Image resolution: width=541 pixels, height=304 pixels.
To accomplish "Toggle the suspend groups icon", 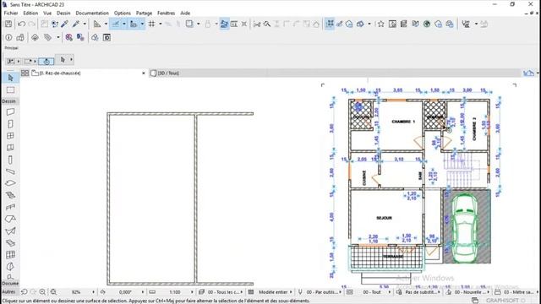I will (244, 24).
